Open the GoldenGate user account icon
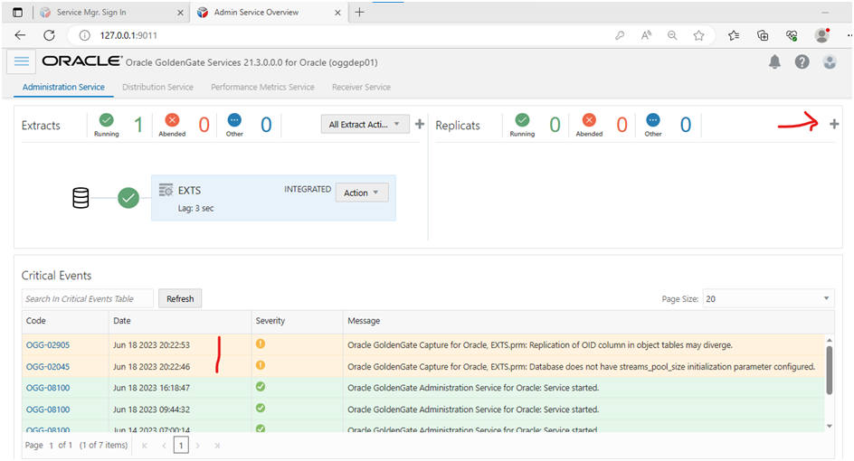Viewport: 854px width, 461px height. pos(830,62)
